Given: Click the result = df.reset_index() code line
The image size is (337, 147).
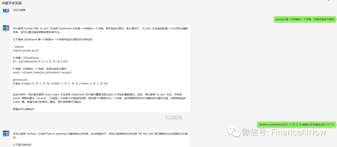Looking at the screenshot, I should point(42,72).
